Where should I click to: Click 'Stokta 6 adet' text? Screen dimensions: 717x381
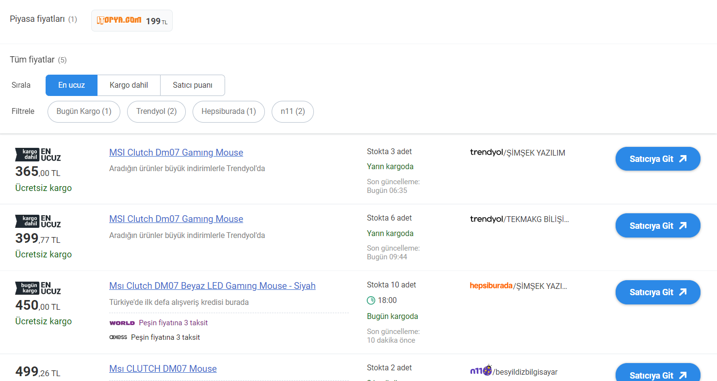[x=390, y=218]
